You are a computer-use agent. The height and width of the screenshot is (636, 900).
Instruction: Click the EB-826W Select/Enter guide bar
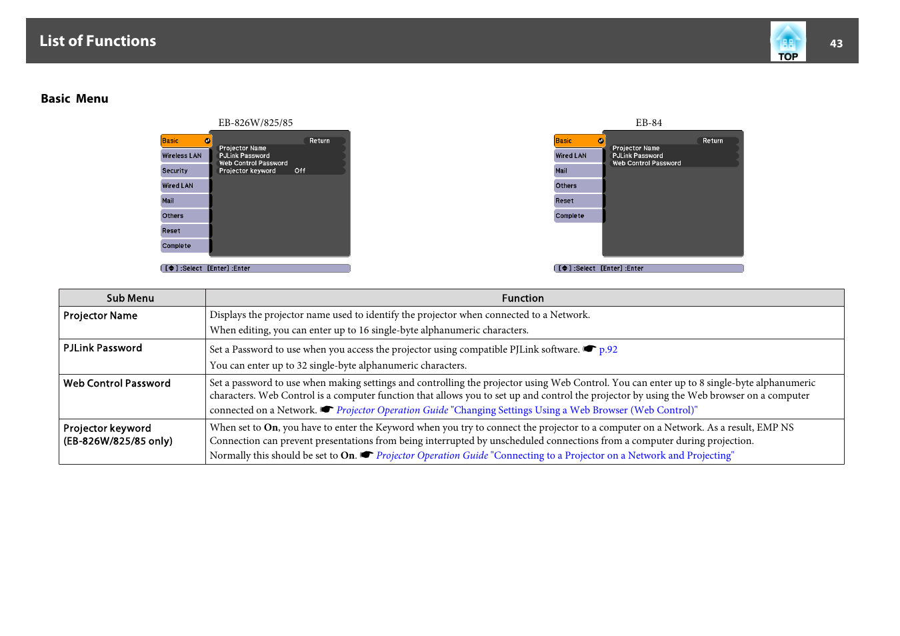click(255, 269)
